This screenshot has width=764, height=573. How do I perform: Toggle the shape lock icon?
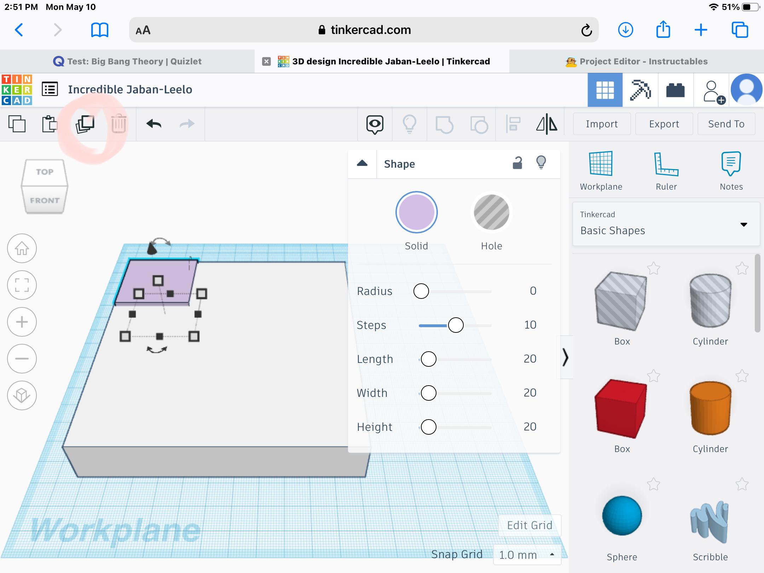pyautogui.click(x=517, y=163)
